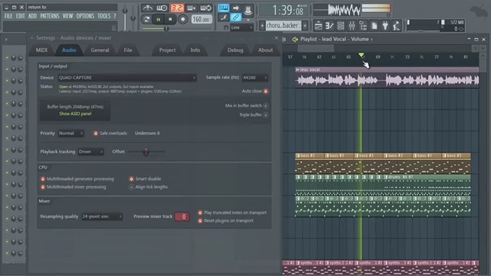This screenshot has width=491, height=276.
Task: Open the Sample rate dropdown
Action: 255,78
